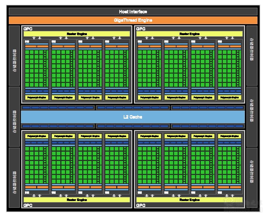Click the GPC label in lower-right cluster
Image resolution: width=266 pixels, height=216 pixels.
141,205
